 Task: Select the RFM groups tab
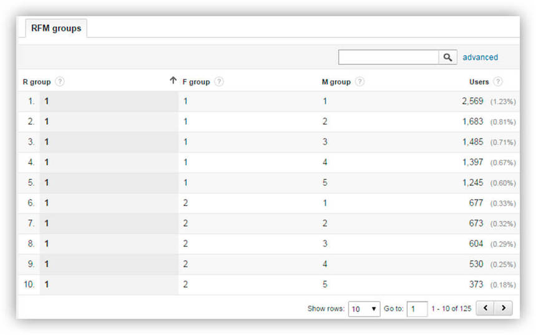(x=56, y=28)
